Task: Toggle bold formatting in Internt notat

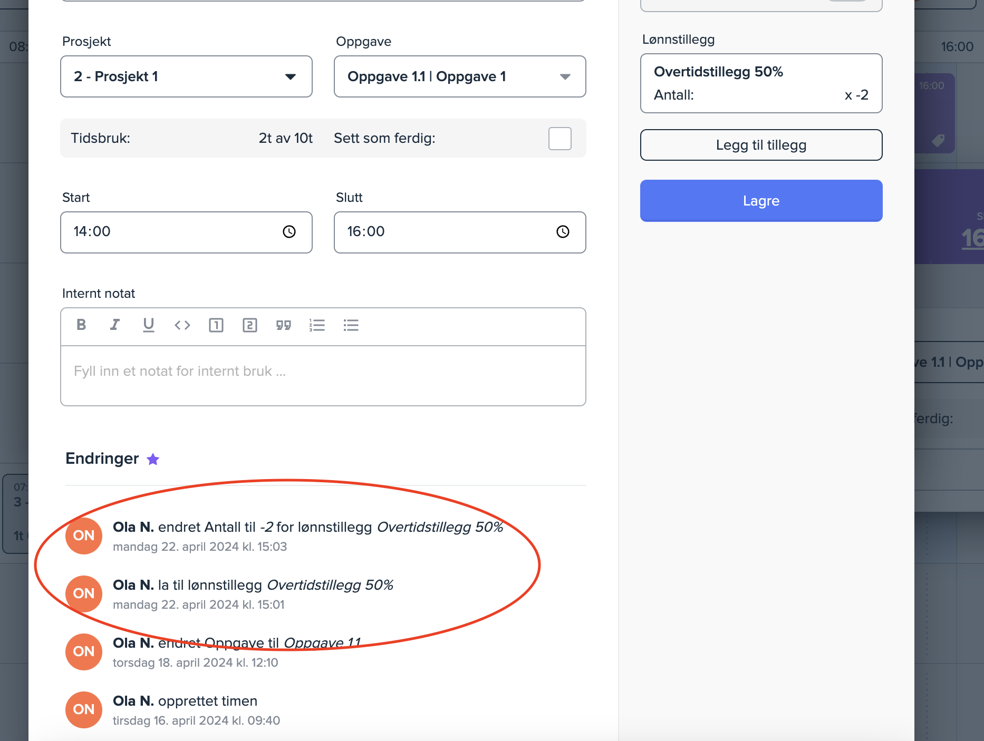Action: click(81, 325)
